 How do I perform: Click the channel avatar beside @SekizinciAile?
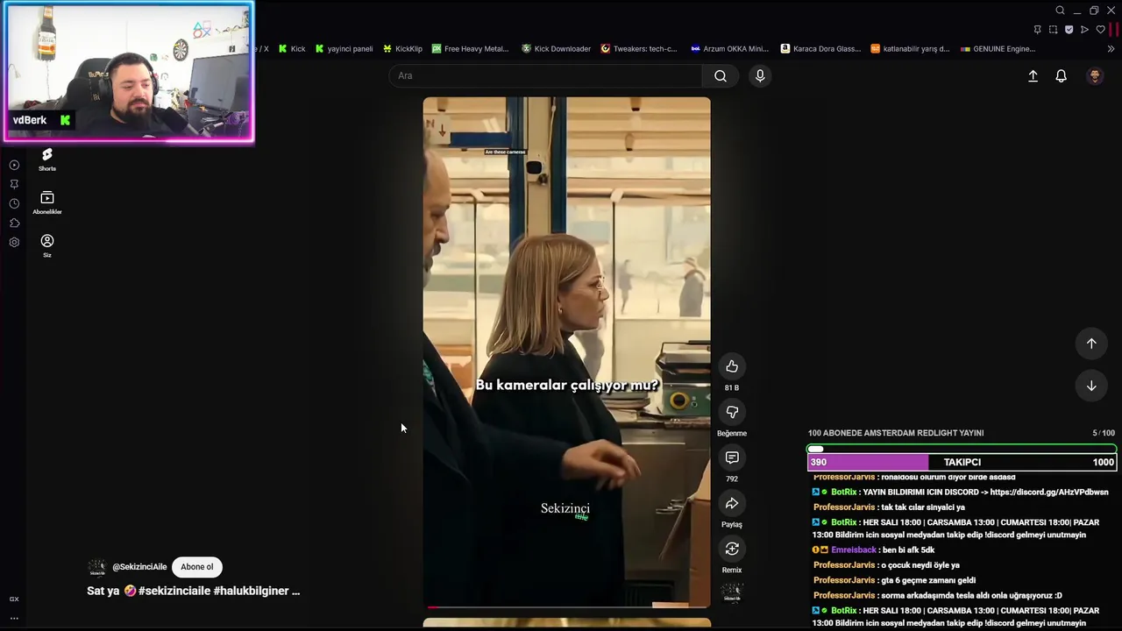click(97, 567)
